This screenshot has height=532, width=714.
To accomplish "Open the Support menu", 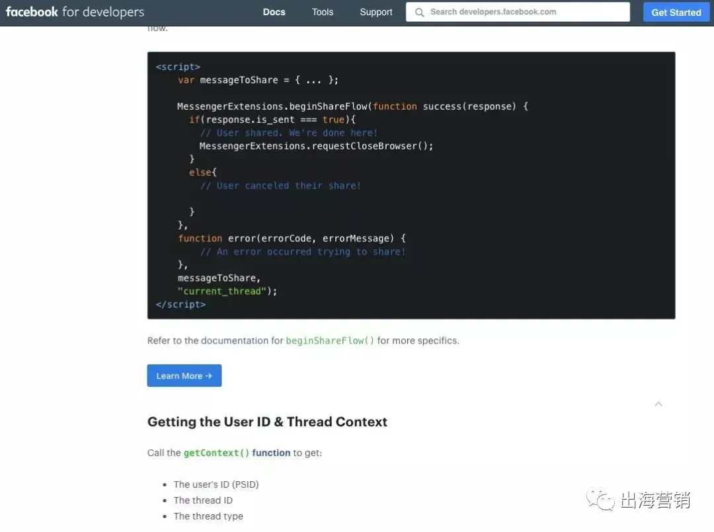I will [x=376, y=13].
